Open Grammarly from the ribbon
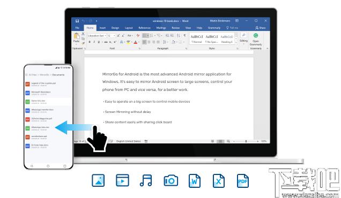The height and width of the screenshot is (198, 341). (256, 39)
